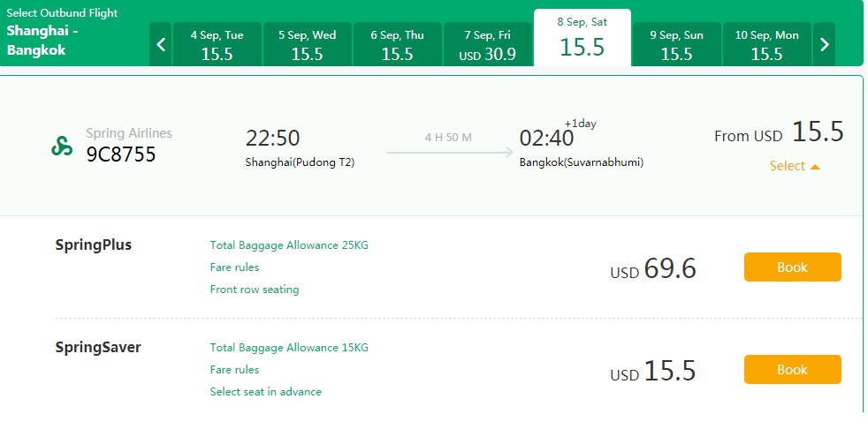View Total Baggage Allowance 25KG details
Image resolution: width=868 pixels, height=429 pixels.
click(289, 245)
